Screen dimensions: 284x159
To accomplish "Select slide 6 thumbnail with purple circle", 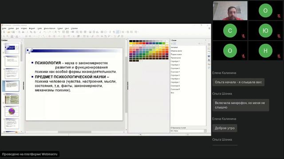I will point(12,111).
